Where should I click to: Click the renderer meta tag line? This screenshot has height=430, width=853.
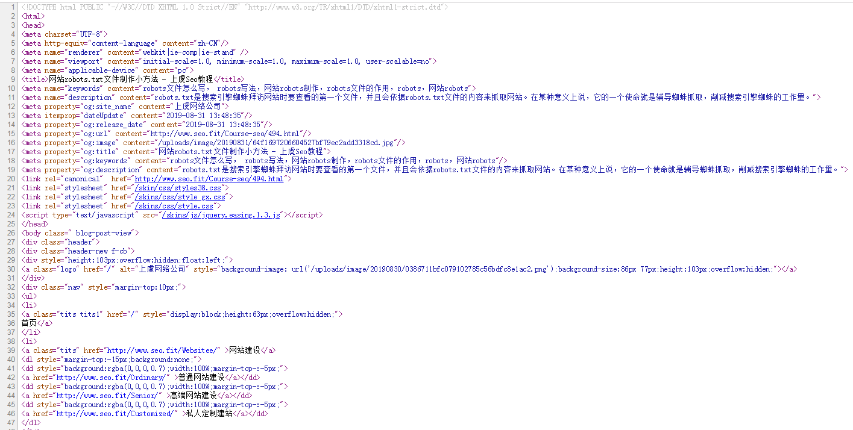coord(134,52)
